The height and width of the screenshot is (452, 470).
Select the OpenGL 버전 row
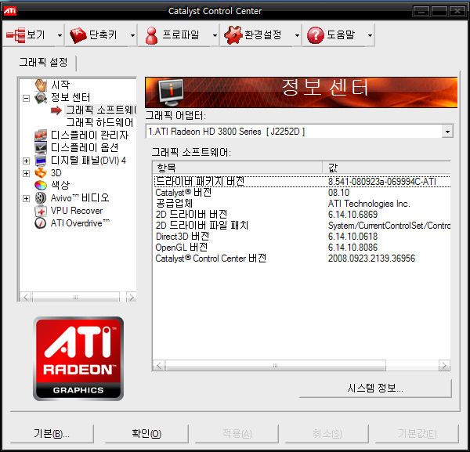[x=302, y=248]
